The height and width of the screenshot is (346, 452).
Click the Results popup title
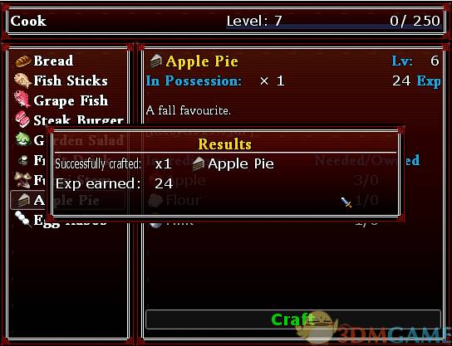pos(224,144)
